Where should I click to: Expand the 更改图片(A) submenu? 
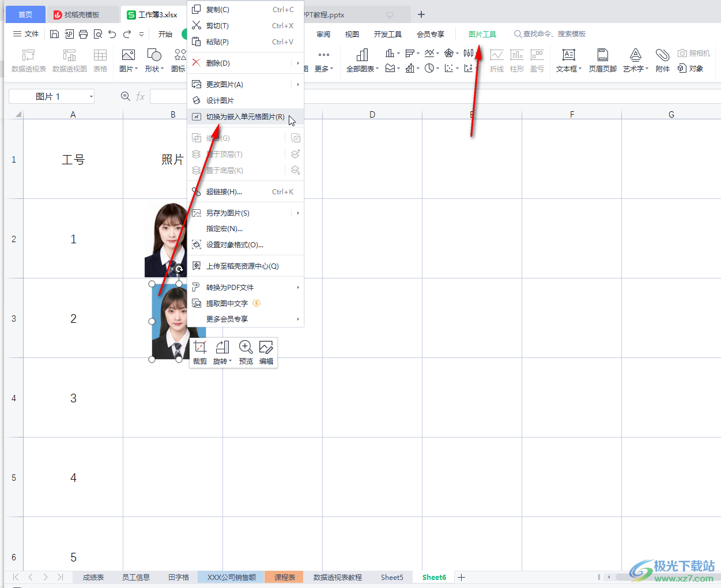(298, 84)
